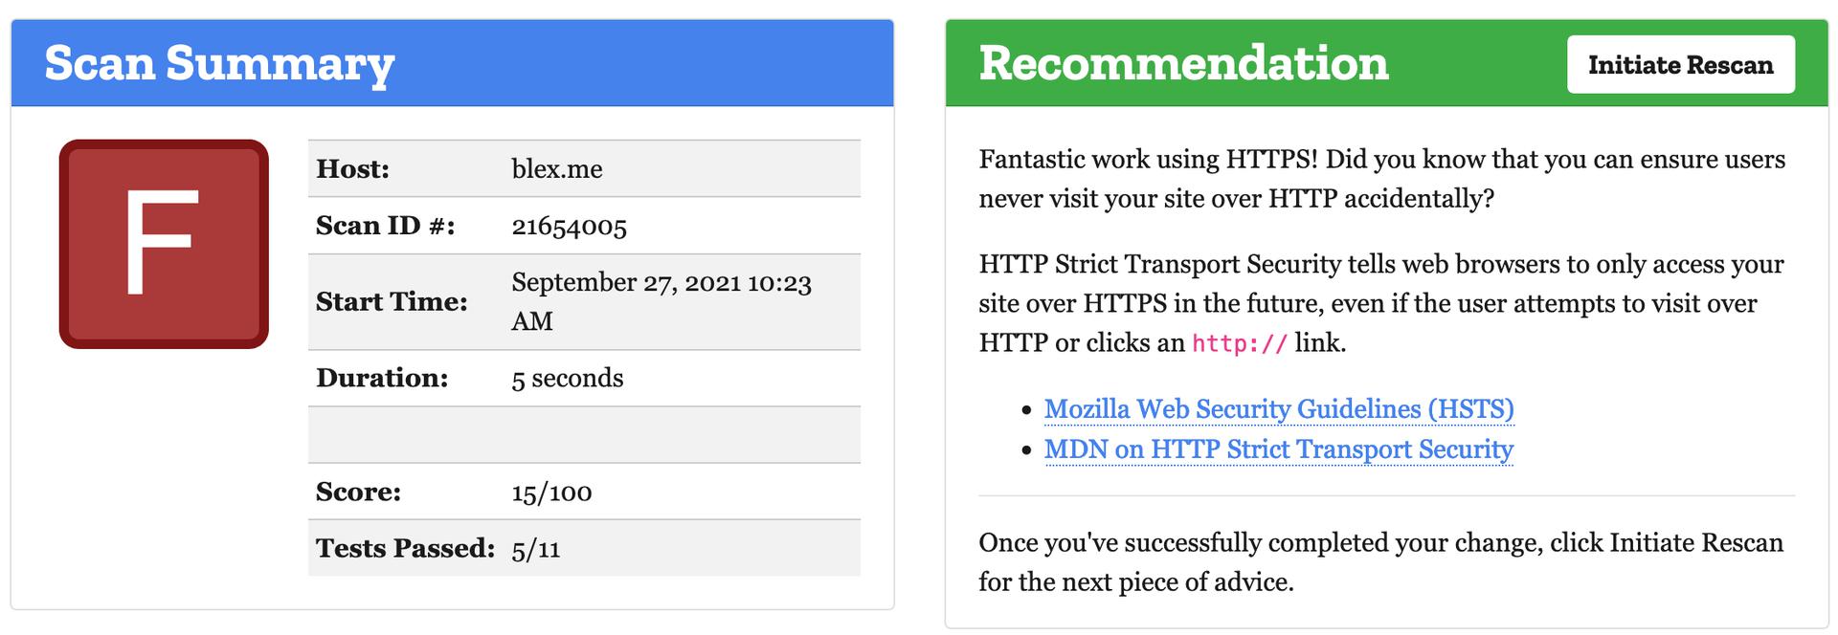1838x635 pixels.
Task: Click the "Fantastic work using HTTPS!" paragraph
Action: [x=1380, y=179]
